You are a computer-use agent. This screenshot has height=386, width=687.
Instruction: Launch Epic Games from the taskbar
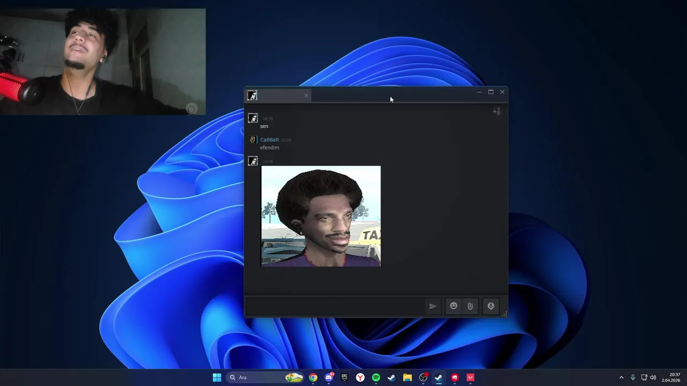pos(345,377)
